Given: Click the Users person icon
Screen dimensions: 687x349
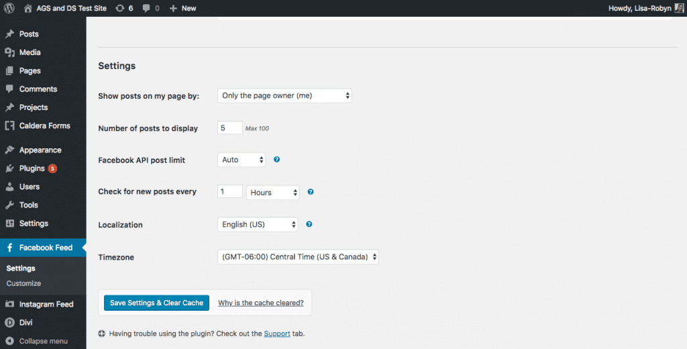Looking at the screenshot, I should (x=9, y=187).
